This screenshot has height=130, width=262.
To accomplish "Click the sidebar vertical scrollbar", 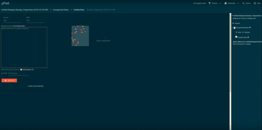I will click(231, 53).
